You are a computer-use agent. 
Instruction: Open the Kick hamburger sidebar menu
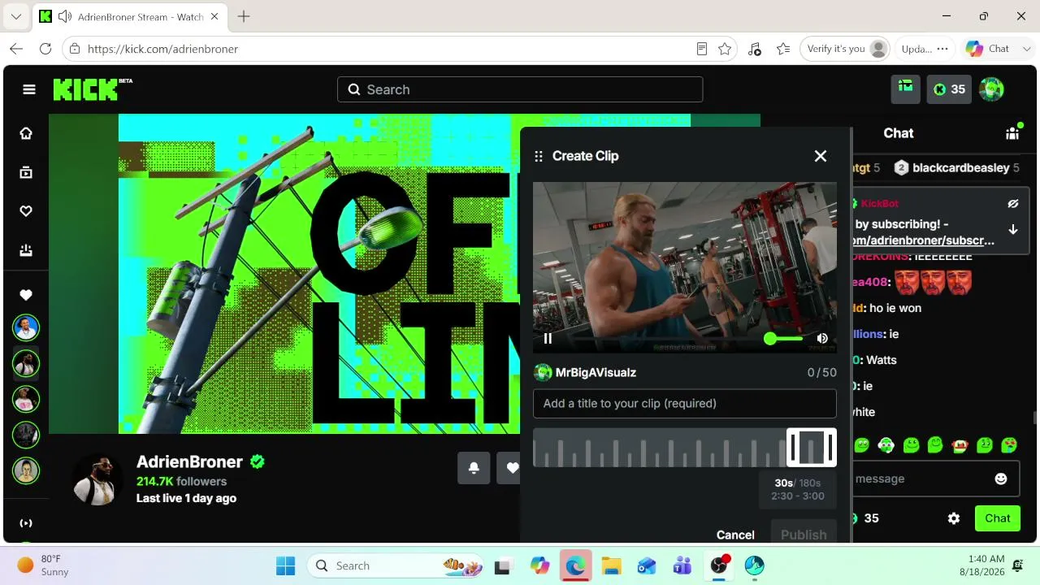click(29, 89)
